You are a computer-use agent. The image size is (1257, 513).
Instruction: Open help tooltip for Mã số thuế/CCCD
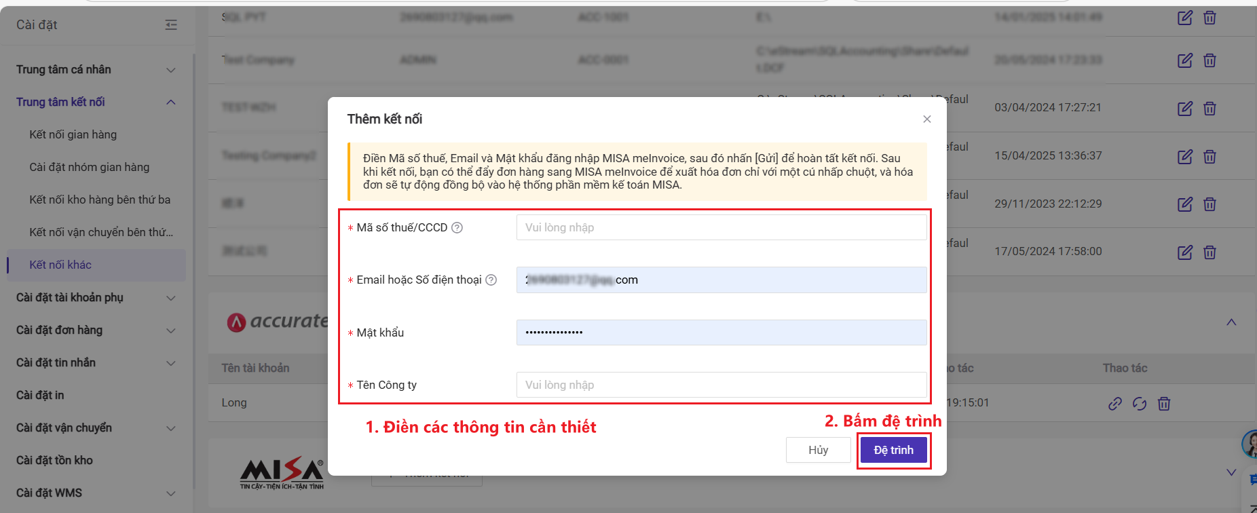tap(457, 228)
